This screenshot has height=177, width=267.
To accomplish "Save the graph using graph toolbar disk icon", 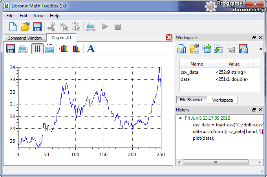I will point(10,49).
